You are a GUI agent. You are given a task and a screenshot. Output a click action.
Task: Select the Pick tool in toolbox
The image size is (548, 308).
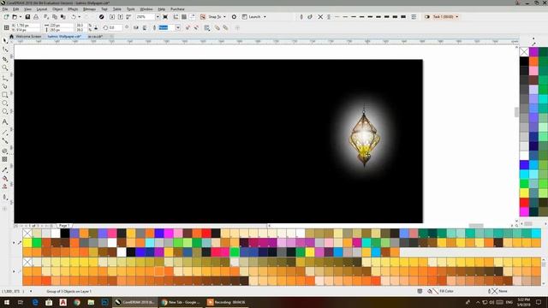pyautogui.click(x=5, y=41)
